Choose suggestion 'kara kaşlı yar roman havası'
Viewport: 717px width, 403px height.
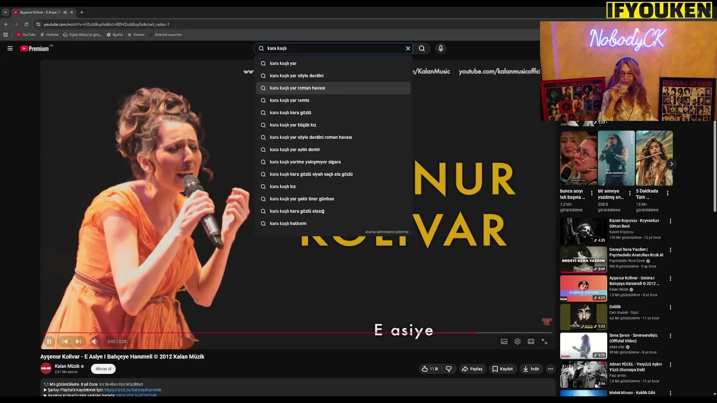[333, 88]
